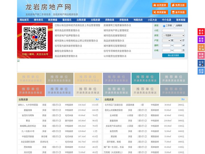
Task: Click 更多 in the 出租房源 section
Action: [x=183, y=100]
